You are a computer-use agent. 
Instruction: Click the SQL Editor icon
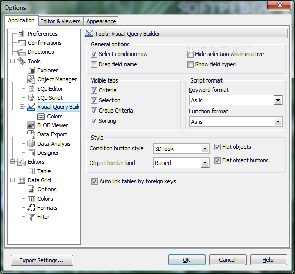pyautogui.click(x=31, y=89)
